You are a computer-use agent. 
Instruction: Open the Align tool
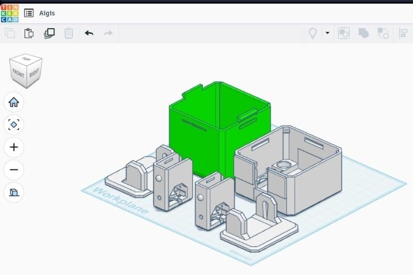coord(403,33)
